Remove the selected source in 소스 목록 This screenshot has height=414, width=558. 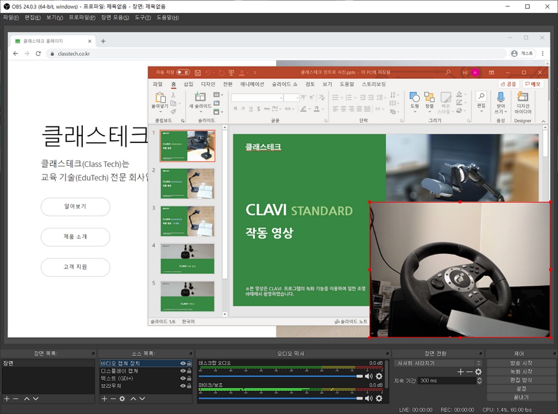113,399
